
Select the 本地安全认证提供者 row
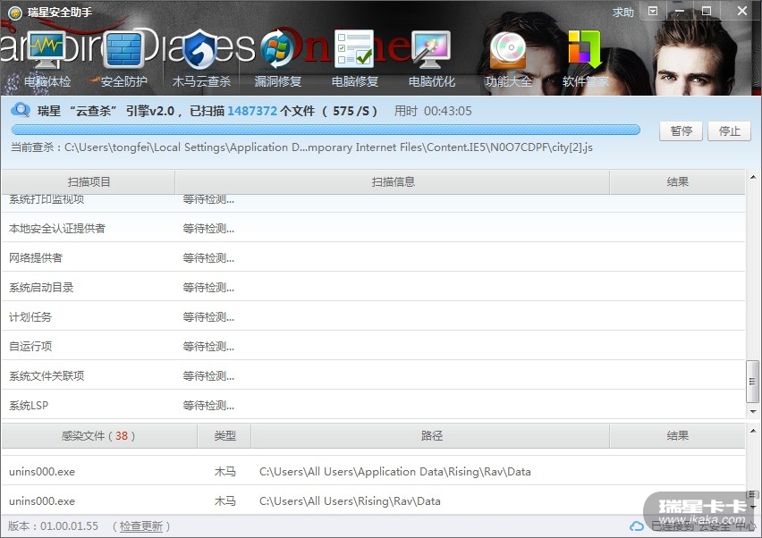pyautogui.click(x=373, y=228)
